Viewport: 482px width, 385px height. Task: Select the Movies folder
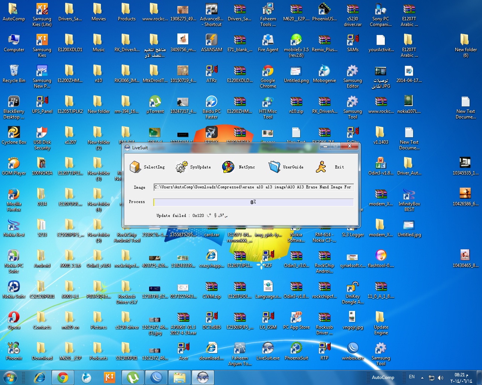[x=99, y=12]
